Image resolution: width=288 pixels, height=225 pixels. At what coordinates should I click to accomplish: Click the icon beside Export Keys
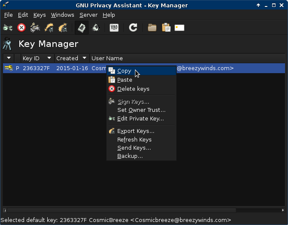[112, 131]
